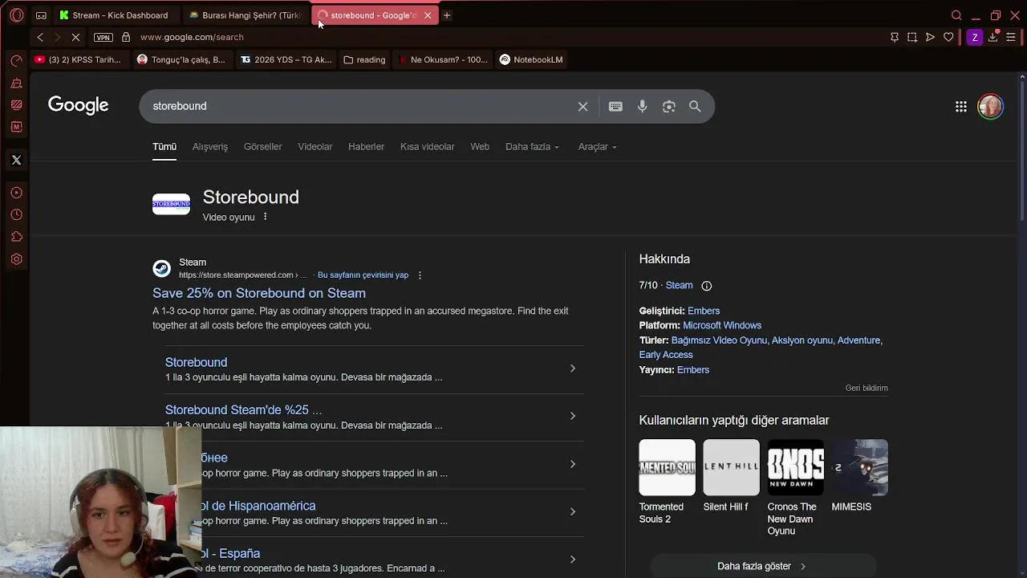Open the Ne Okusam bookmark
Viewport: 1027px width, 578px height.
pos(442,59)
